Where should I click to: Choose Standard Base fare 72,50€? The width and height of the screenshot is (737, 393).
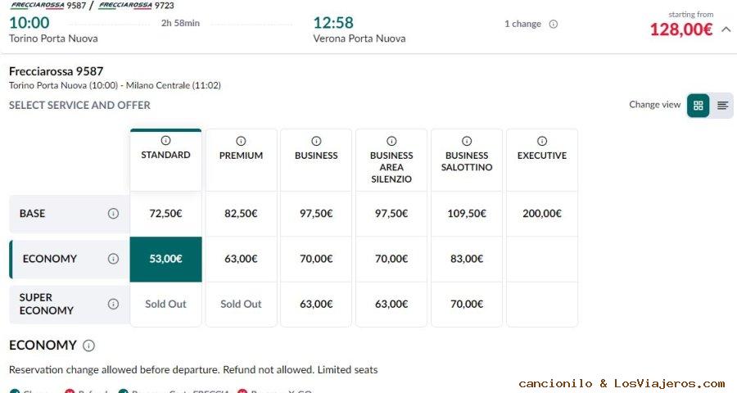tap(165, 214)
